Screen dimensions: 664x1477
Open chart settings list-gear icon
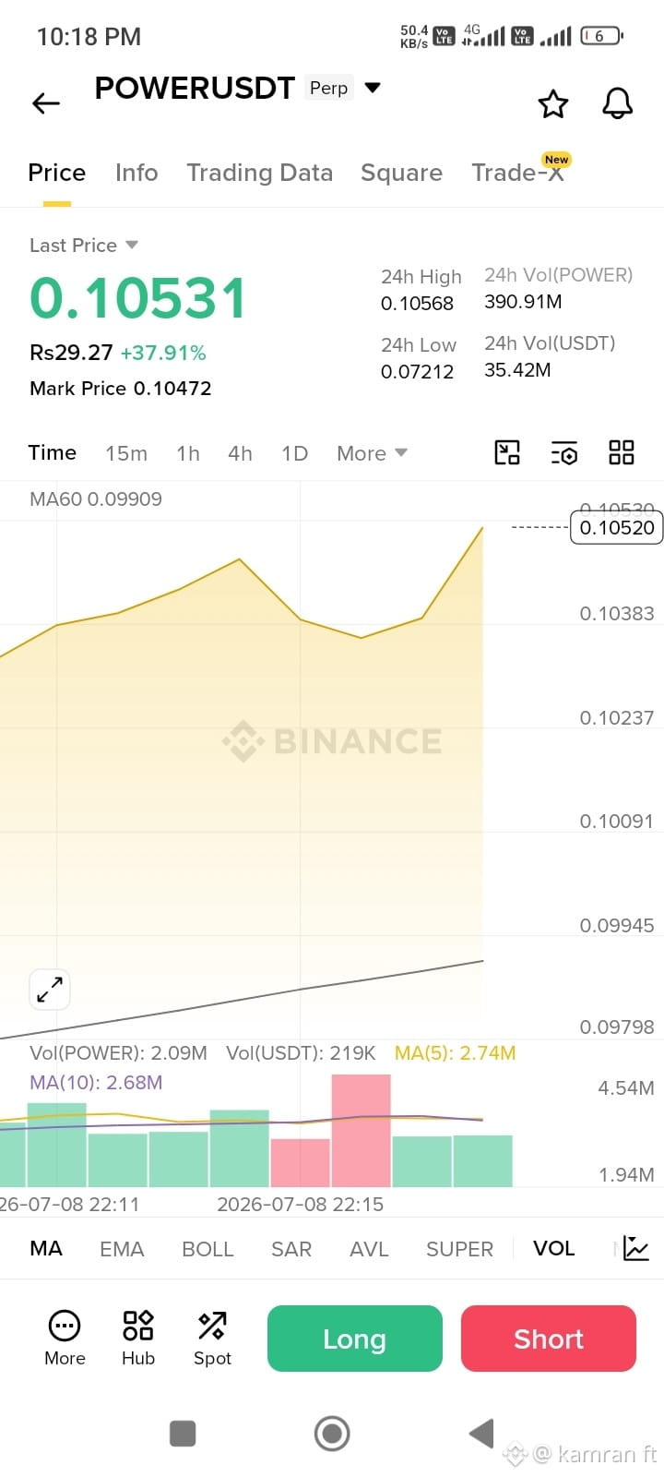(564, 452)
